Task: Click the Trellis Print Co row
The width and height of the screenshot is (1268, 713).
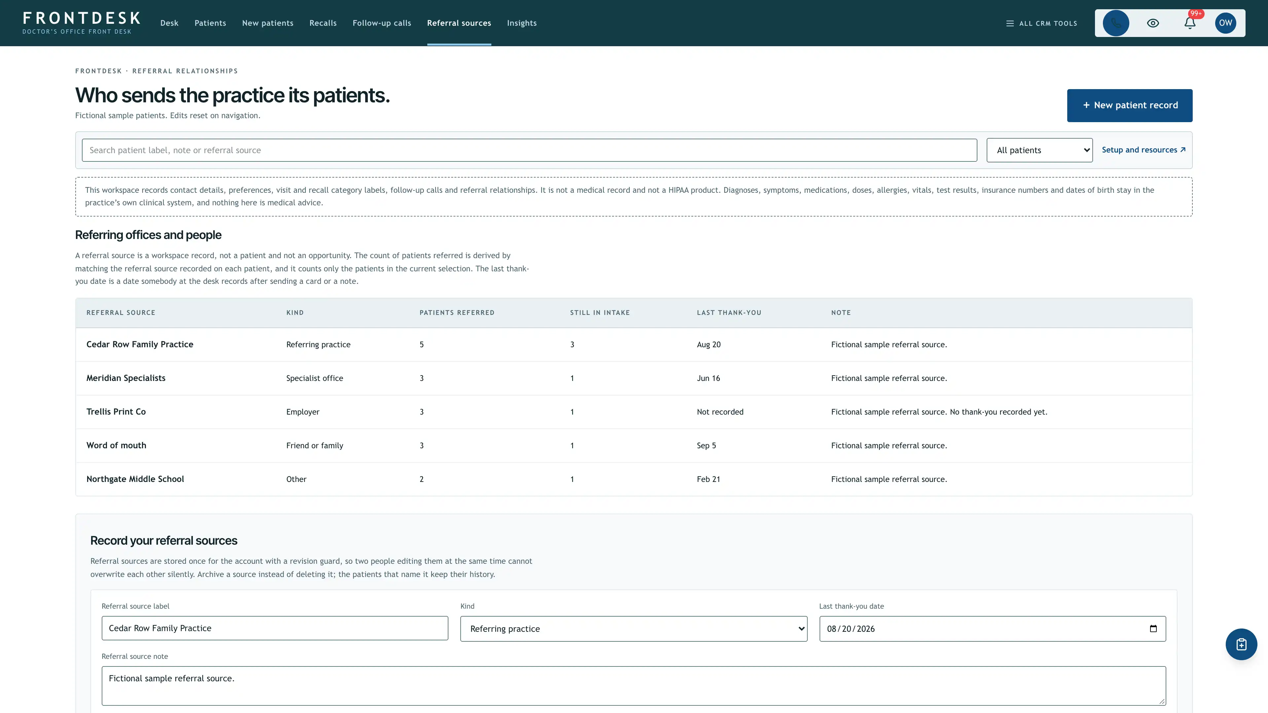Action: pos(634,412)
